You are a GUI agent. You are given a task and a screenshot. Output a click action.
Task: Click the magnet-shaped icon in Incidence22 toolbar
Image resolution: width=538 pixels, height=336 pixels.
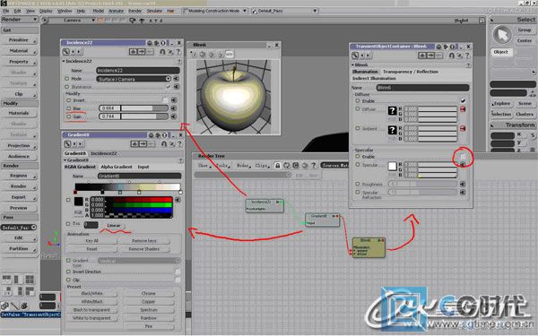click(x=162, y=52)
